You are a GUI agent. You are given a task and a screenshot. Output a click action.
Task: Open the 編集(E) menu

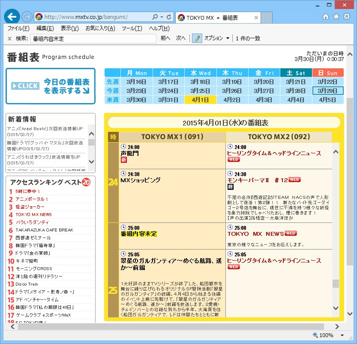45,28
